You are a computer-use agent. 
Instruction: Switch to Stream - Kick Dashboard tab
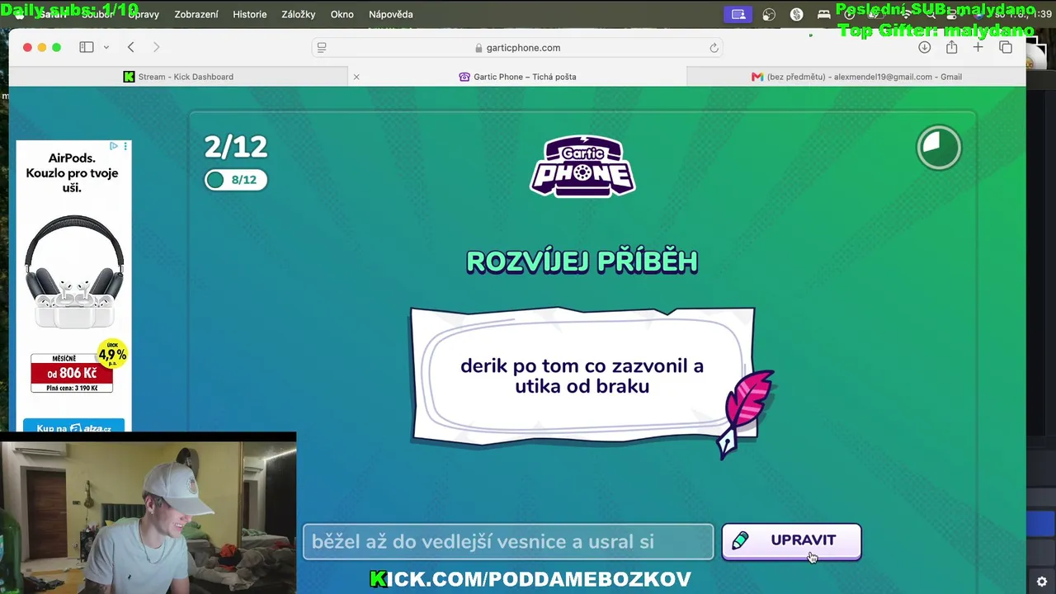click(178, 77)
